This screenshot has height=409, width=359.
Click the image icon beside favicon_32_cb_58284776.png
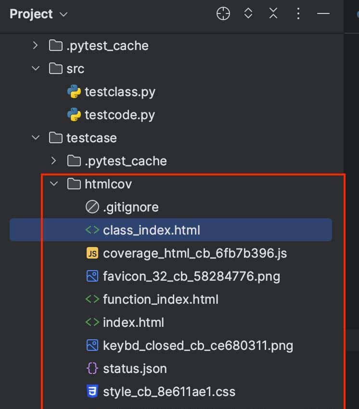coord(92,276)
